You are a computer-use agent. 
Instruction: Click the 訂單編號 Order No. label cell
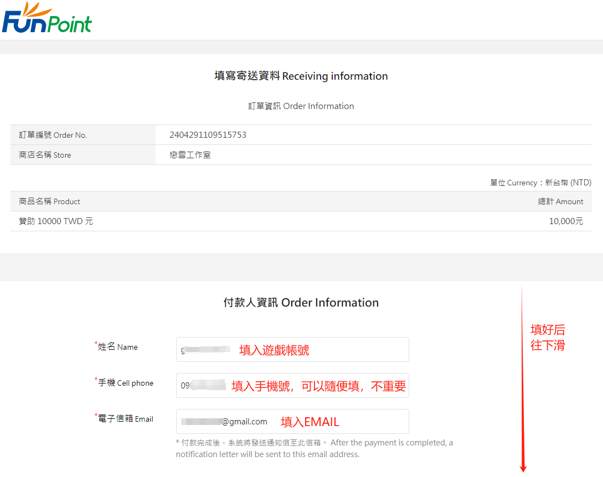tap(53, 135)
